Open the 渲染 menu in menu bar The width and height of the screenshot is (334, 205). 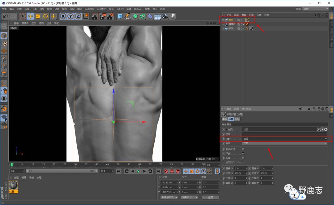[x=72, y=9]
